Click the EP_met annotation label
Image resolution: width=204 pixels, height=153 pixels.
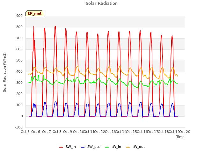coord(35,13)
